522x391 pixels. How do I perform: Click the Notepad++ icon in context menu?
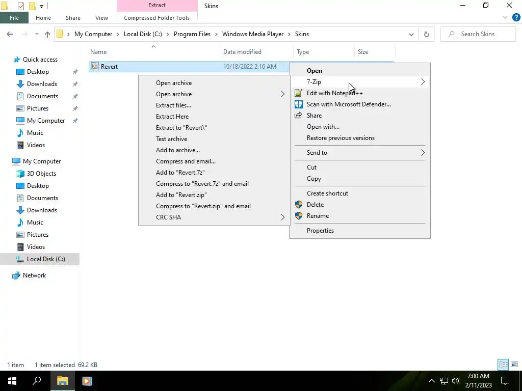click(299, 93)
